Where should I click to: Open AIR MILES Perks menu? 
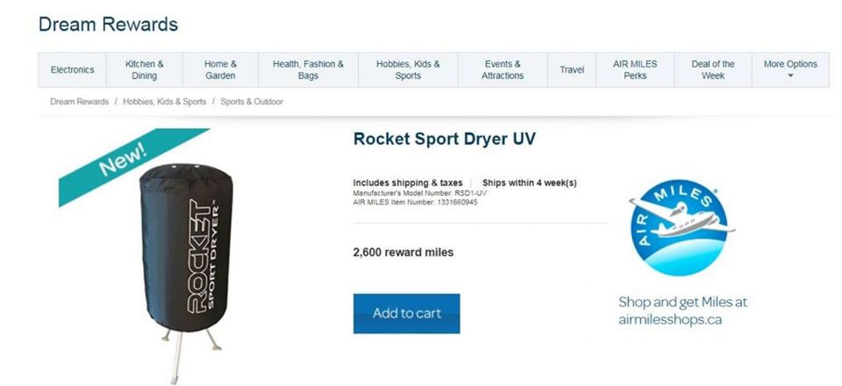[635, 70]
